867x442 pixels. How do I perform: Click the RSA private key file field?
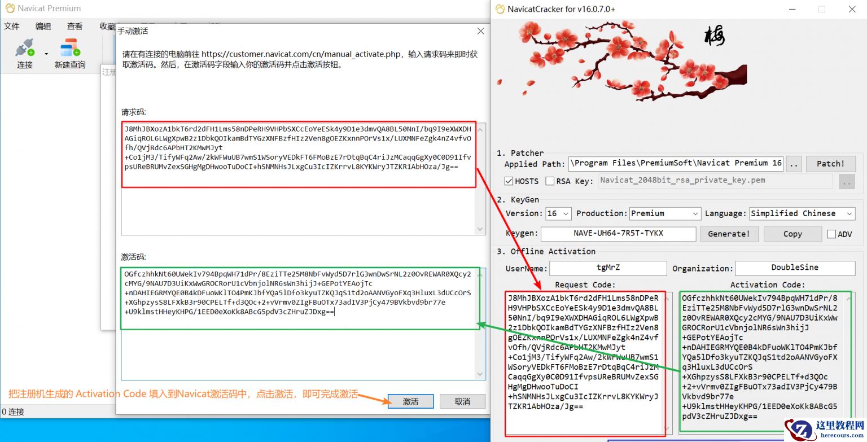pyautogui.click(x=715, y=181)
